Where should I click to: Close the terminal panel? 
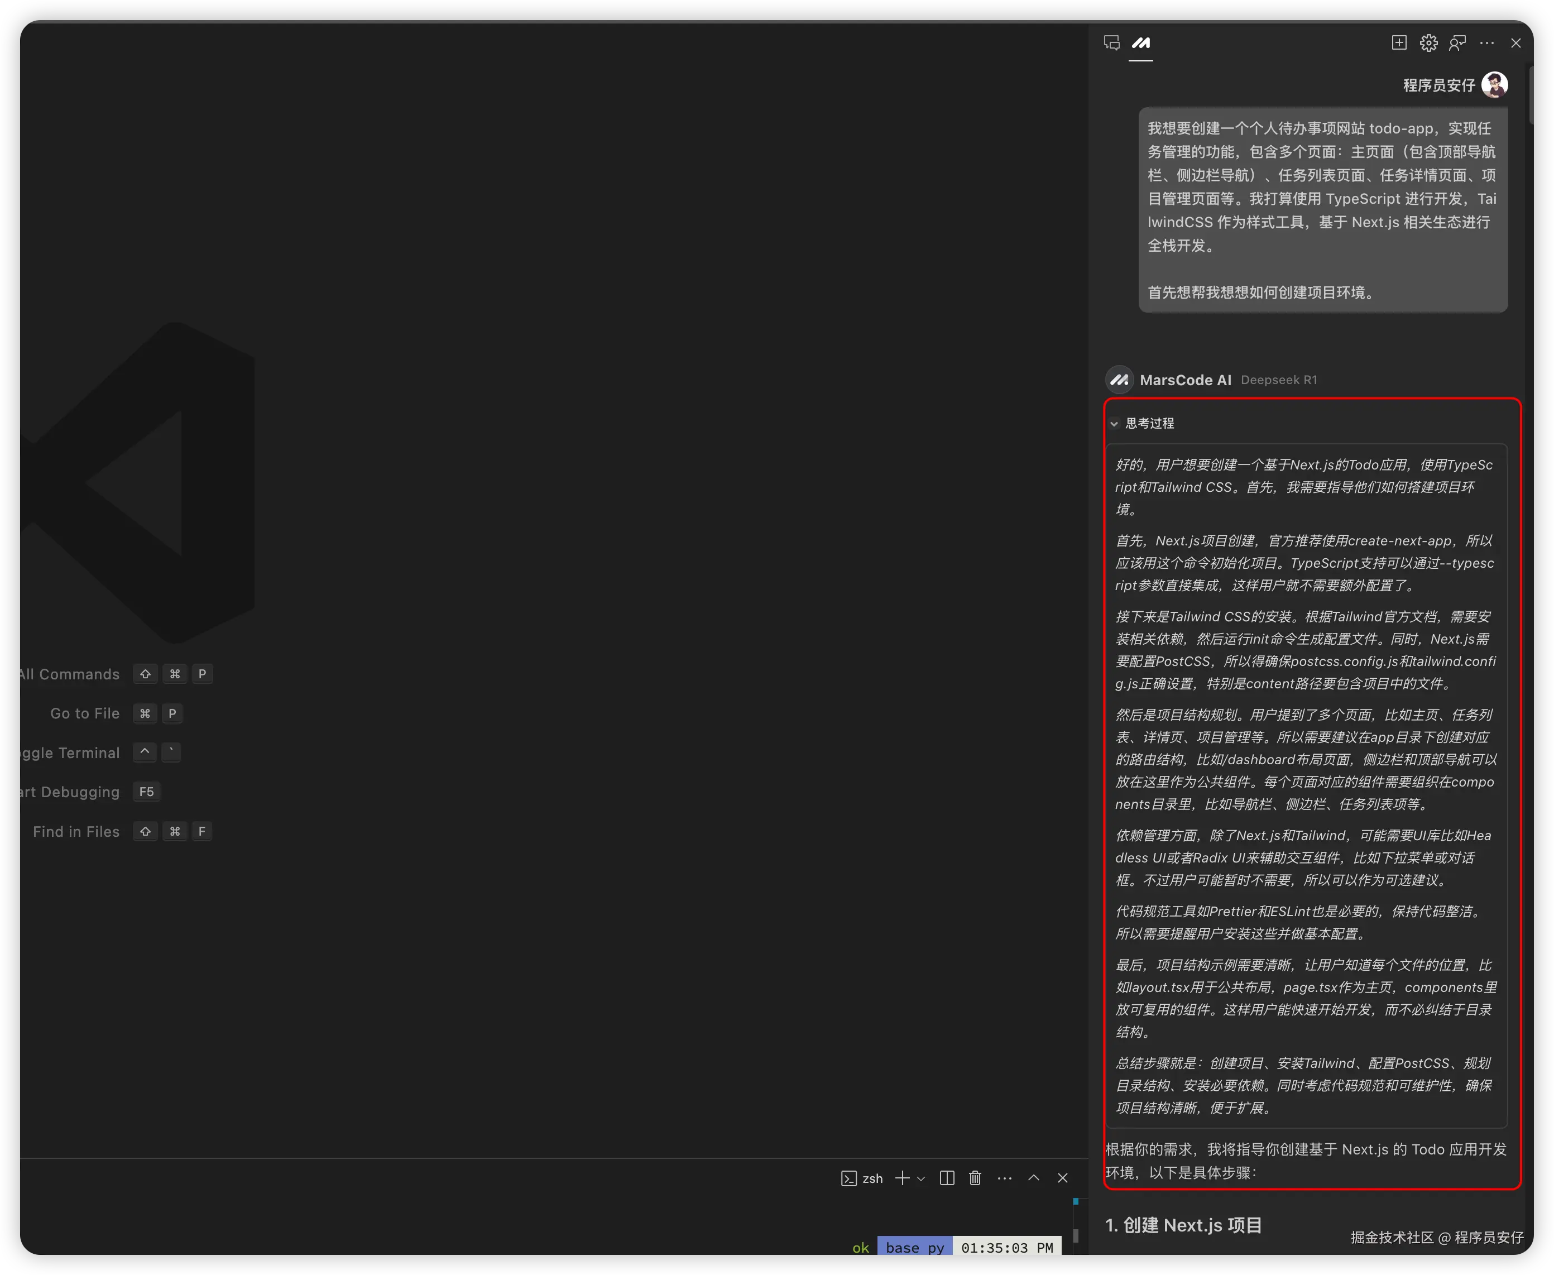(1063, 1178)
